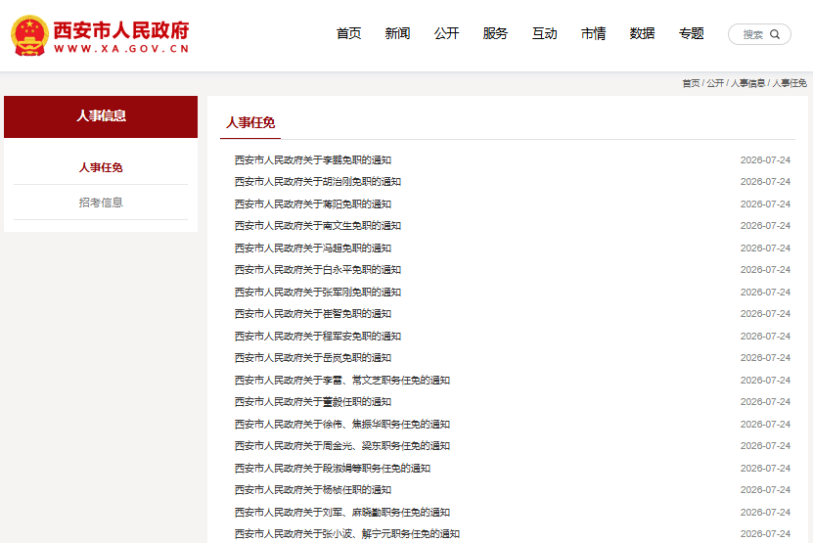
Task: Open the 互动 navigation item
Action: point(544,33)
